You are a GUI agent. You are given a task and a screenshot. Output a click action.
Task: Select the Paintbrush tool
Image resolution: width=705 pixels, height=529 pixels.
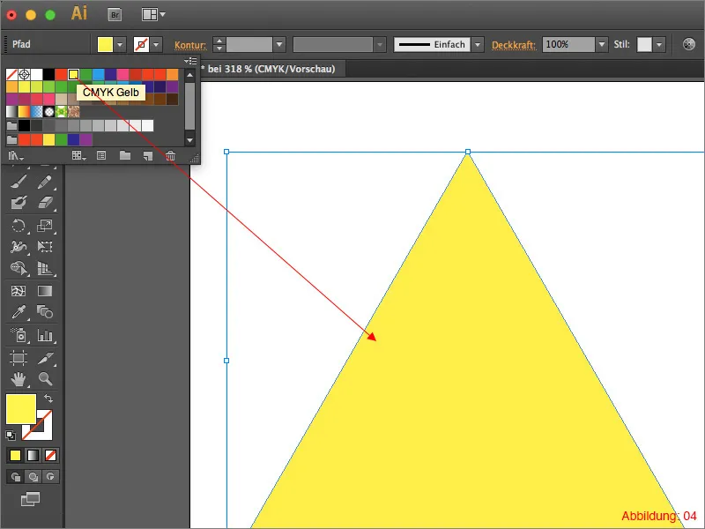coord(19,182)
